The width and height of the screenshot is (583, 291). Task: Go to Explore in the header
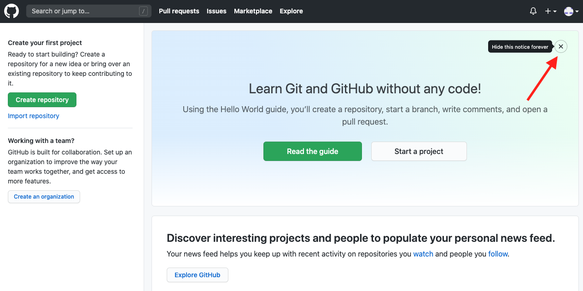pyautogui.click(x=291, y=11)
